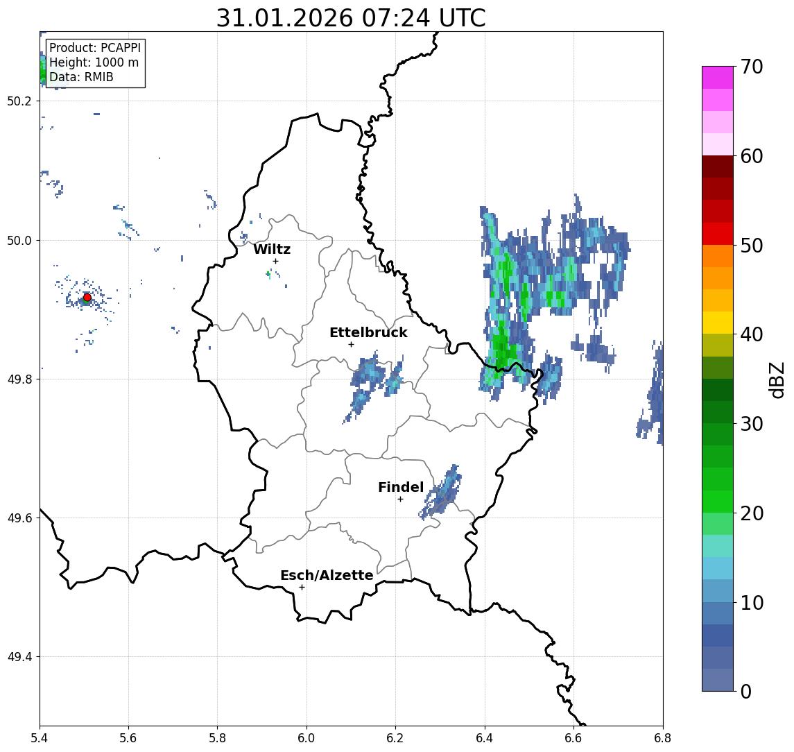Click the cross marker under Wiltz

click(275, 261)
